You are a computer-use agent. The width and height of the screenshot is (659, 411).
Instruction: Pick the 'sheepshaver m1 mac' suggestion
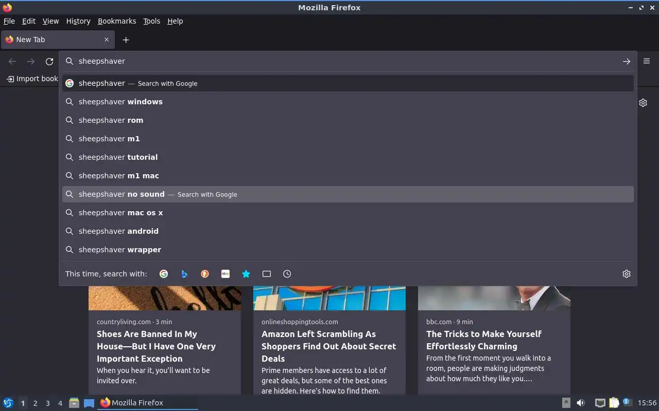coord(348,176)
